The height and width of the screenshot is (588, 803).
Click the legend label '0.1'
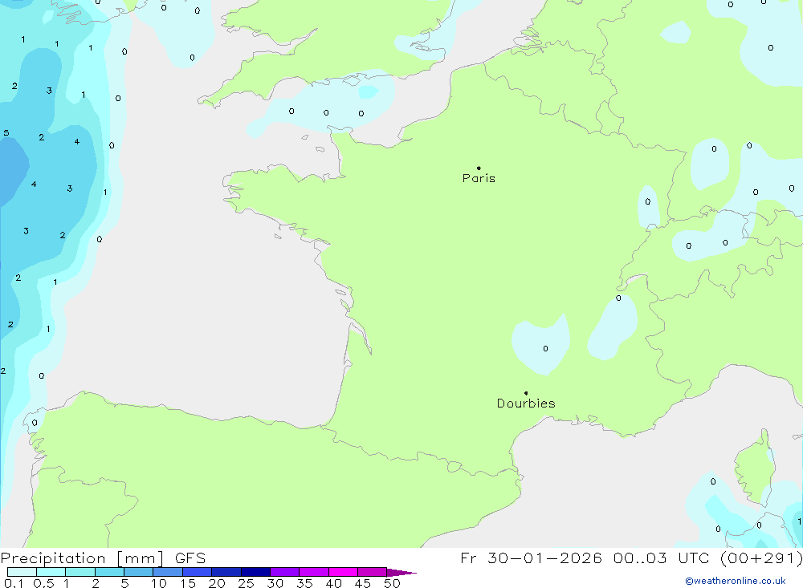coord(14,583)
